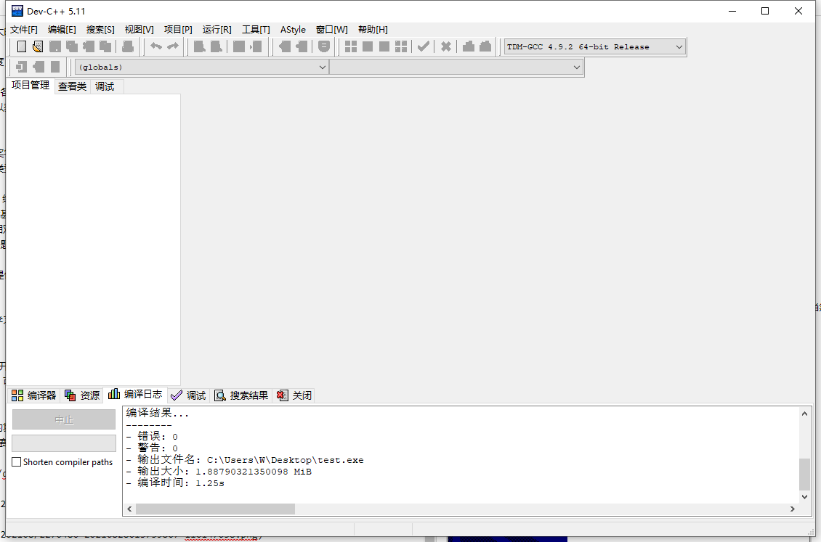
Task: Open the 视图[V] menu
Action: click(x=139, y=30)
